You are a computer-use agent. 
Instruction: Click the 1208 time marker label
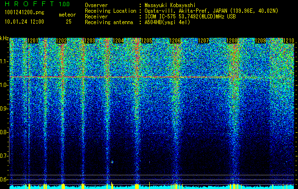click(232, 41)
